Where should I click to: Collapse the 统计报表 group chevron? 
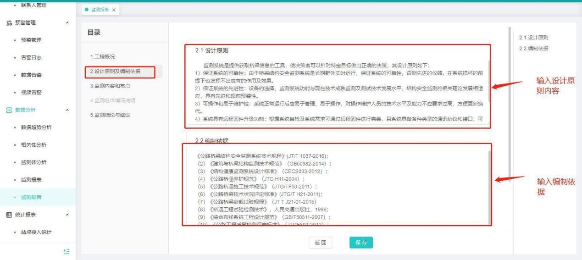pos(68,215)
